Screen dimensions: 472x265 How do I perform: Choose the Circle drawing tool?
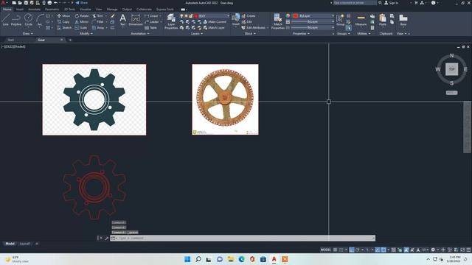pos(28,20)
